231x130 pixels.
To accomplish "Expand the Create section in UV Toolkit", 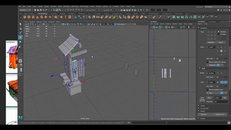I will [x=199, y=106].
